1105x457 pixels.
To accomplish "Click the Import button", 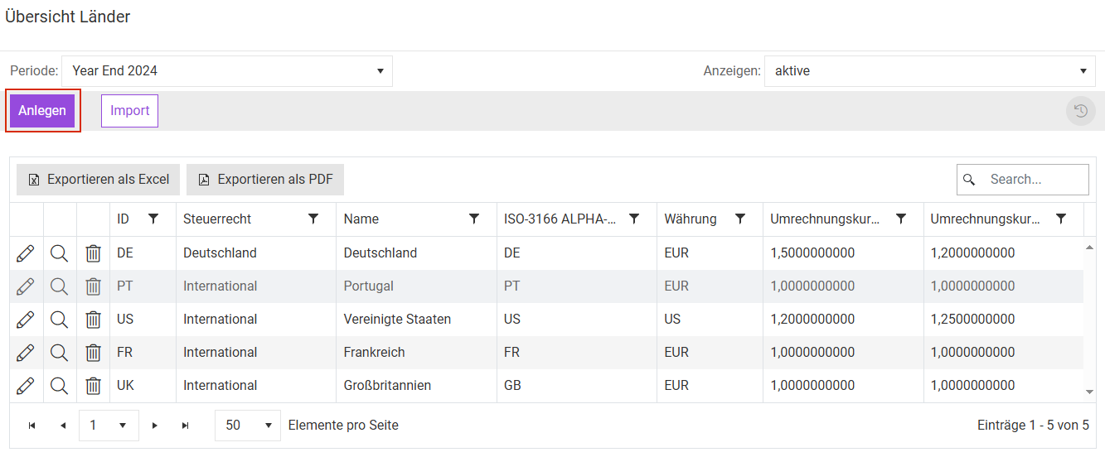I will tap(129, 111).
